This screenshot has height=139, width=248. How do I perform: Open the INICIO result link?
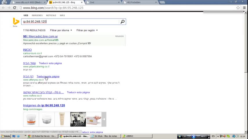tap(27, 50)
